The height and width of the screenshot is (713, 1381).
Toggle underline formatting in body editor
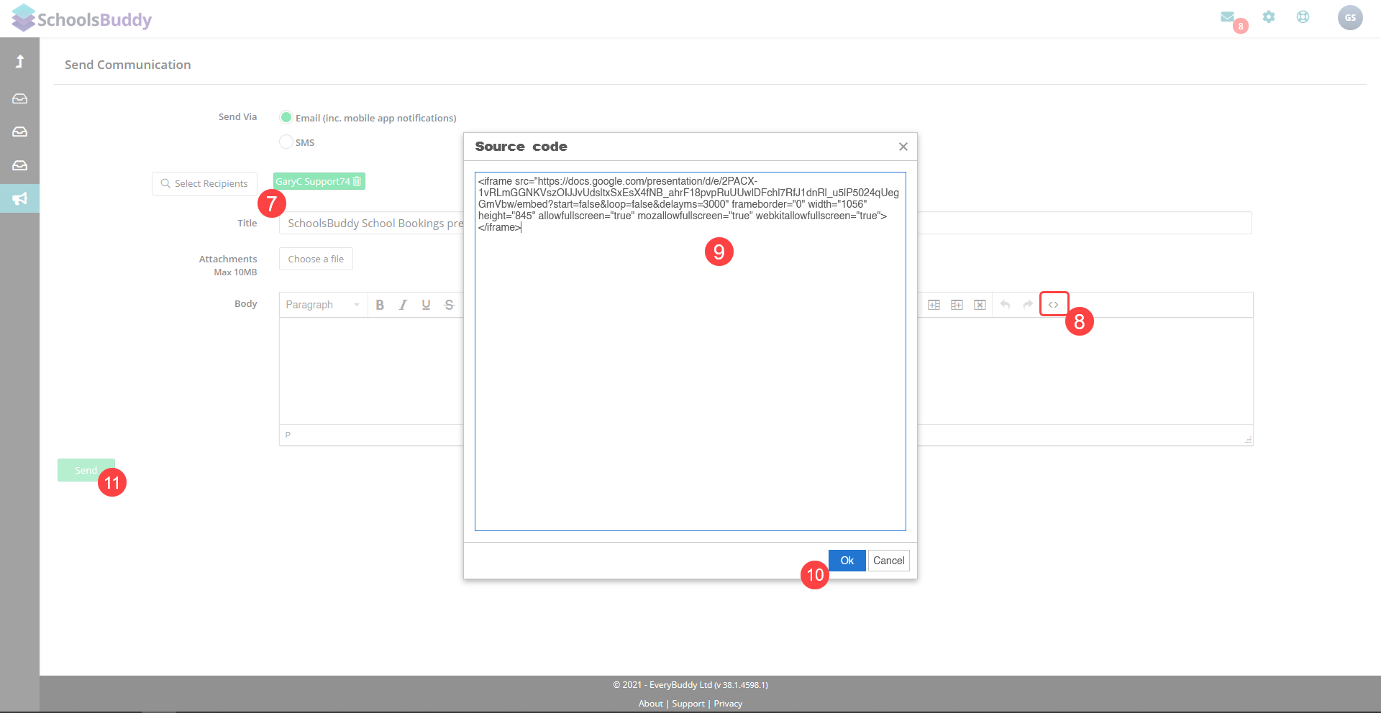pyautogui.click(x=426, y=305)
